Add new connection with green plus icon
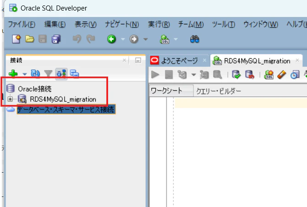This screenshot has height=207, width=307. pos(13,74)
